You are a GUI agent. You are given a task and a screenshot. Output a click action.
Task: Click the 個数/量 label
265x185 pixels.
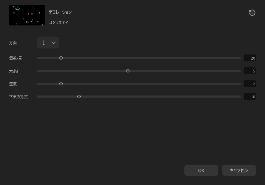click(x=16, y=58)
